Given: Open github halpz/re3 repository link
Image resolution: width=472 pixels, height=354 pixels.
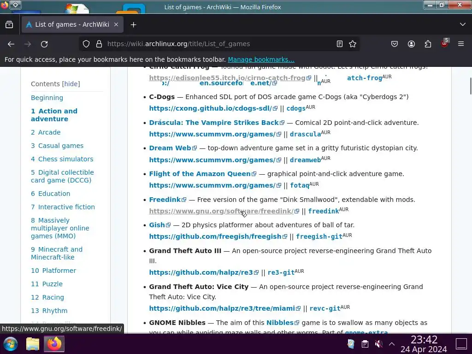Looking at the screenshot, I should (204, 272).
